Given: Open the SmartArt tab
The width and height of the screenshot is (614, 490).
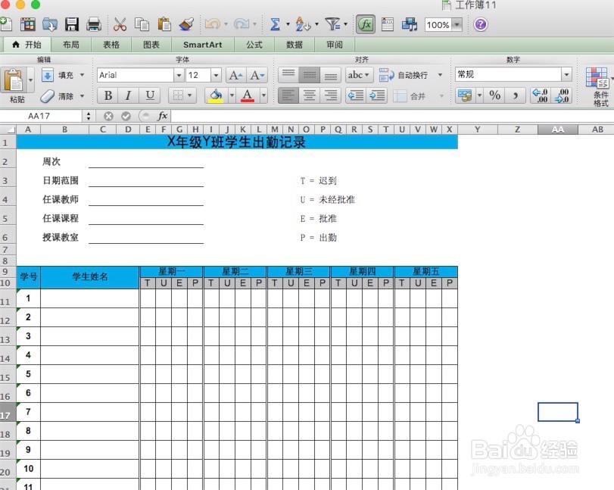Looking at the screenshot, I should (x=202, y=45).
